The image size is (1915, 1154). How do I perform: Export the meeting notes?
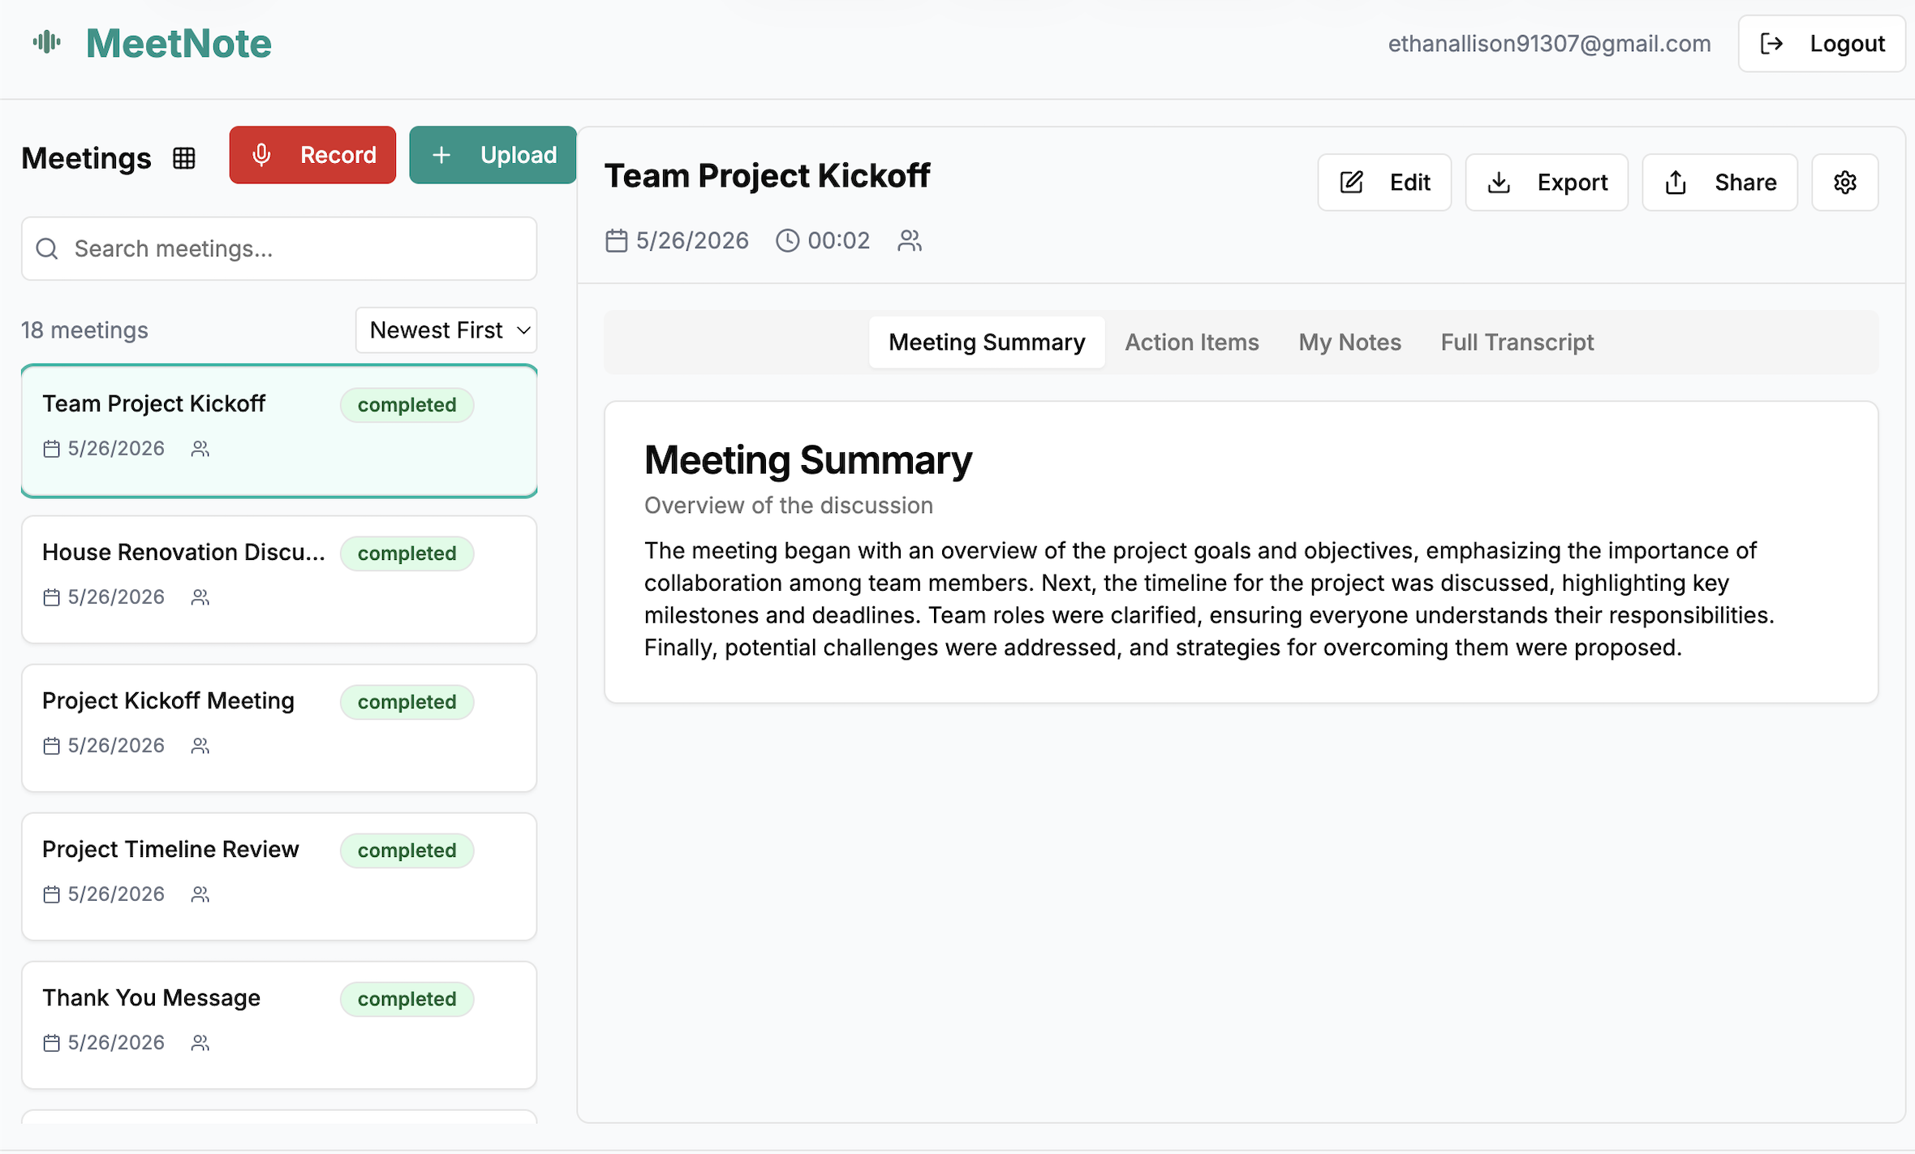click(x=1547, y=183)
